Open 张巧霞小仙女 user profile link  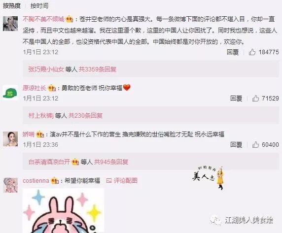[x=46, y=69]
